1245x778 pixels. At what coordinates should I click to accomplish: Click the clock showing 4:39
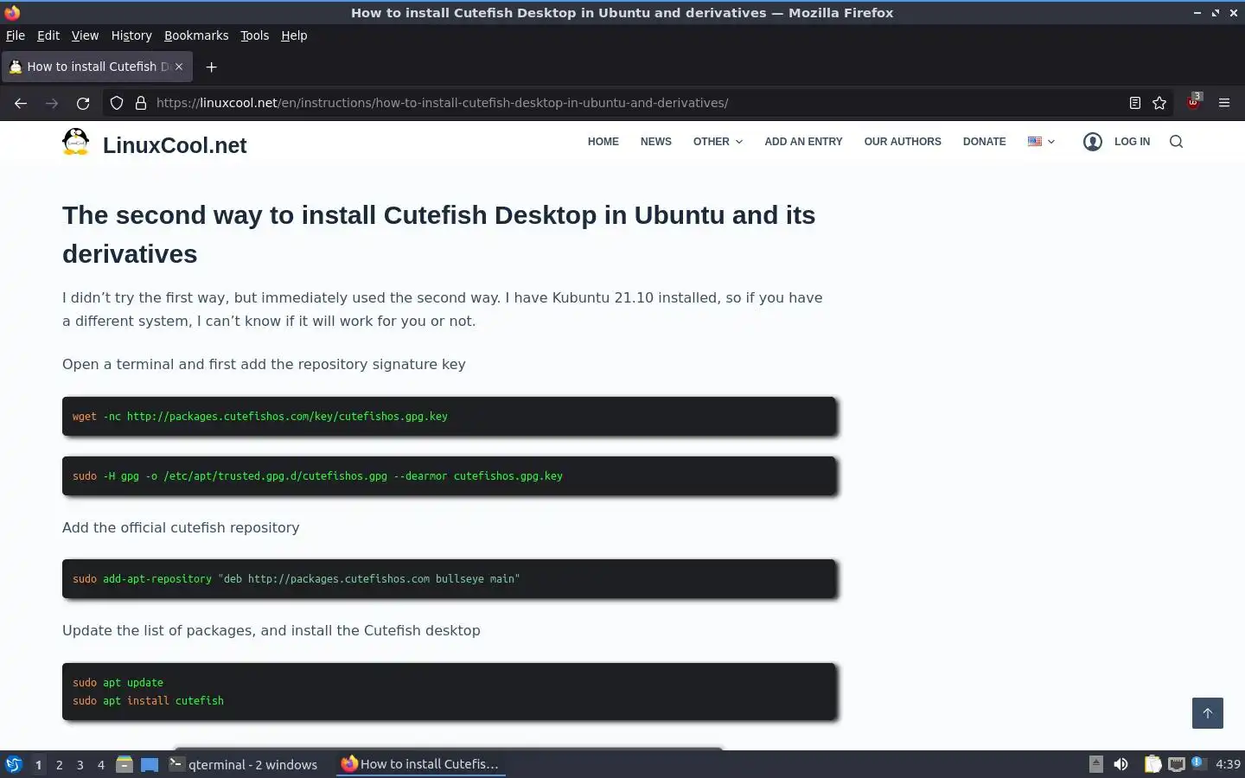coord(1228,764)
